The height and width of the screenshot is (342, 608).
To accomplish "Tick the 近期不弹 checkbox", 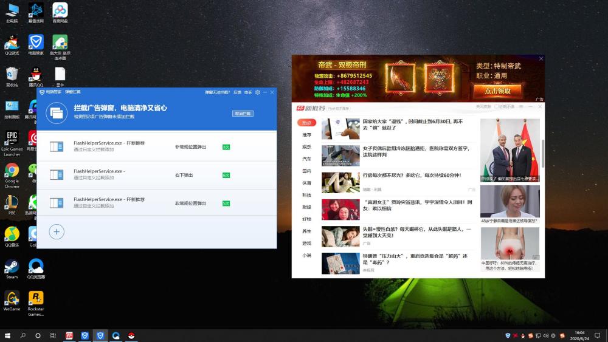I will click(496, 106).
